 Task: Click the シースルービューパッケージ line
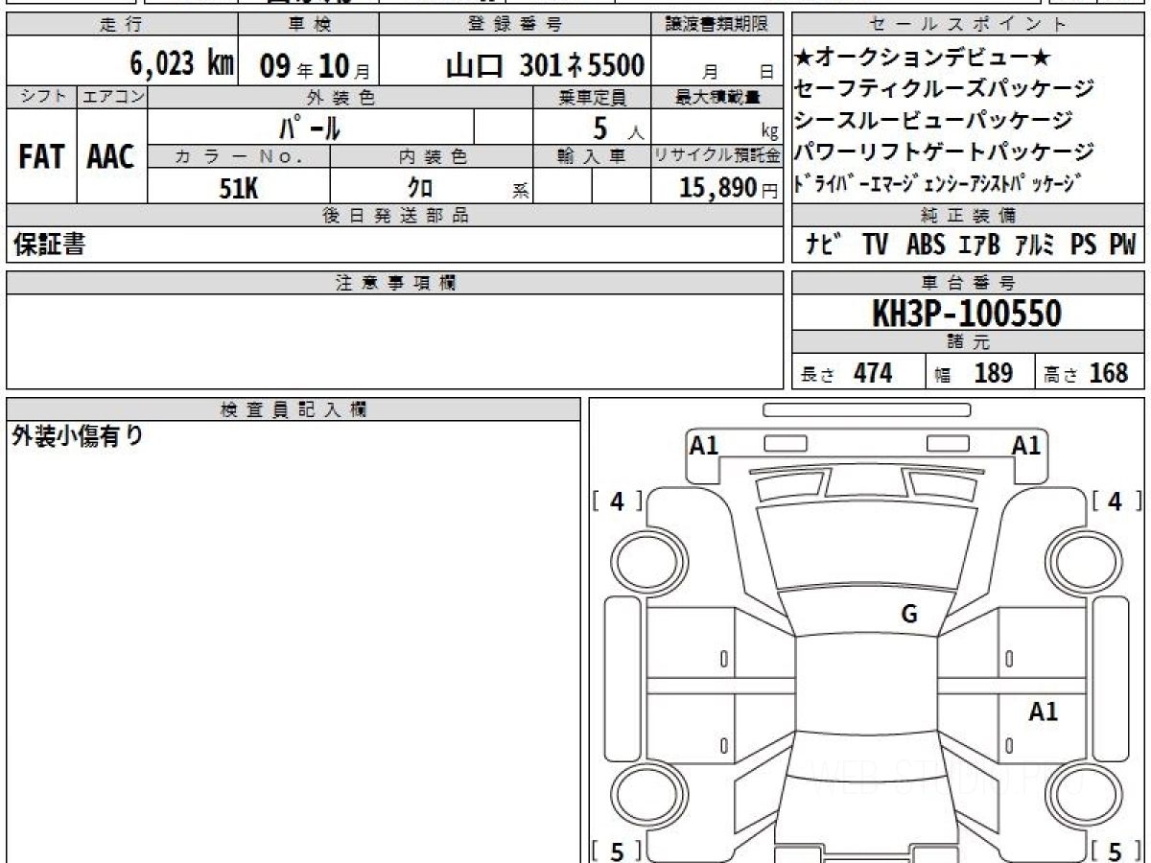(933, 120)
